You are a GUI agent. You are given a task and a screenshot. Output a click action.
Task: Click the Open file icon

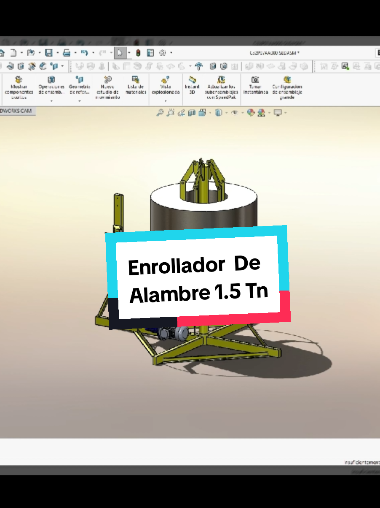coord(30,53)
